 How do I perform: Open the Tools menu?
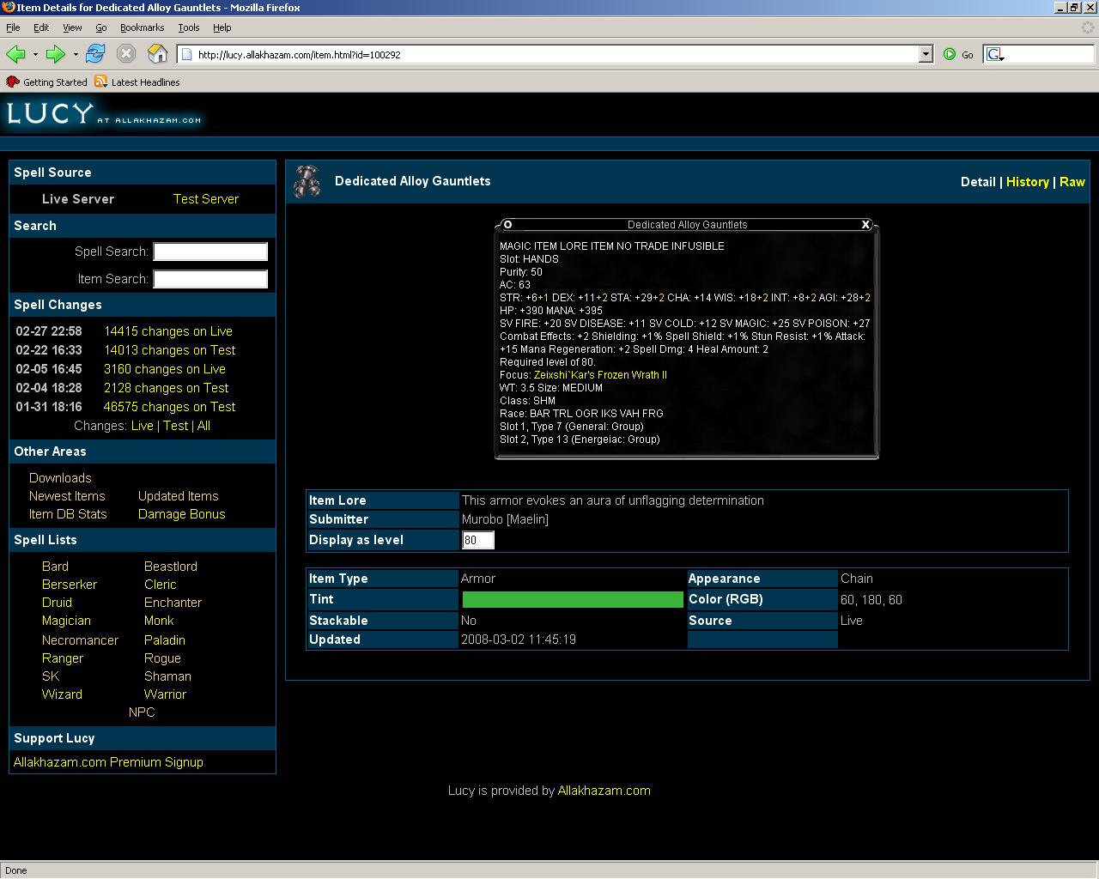[x=188, y=27]
